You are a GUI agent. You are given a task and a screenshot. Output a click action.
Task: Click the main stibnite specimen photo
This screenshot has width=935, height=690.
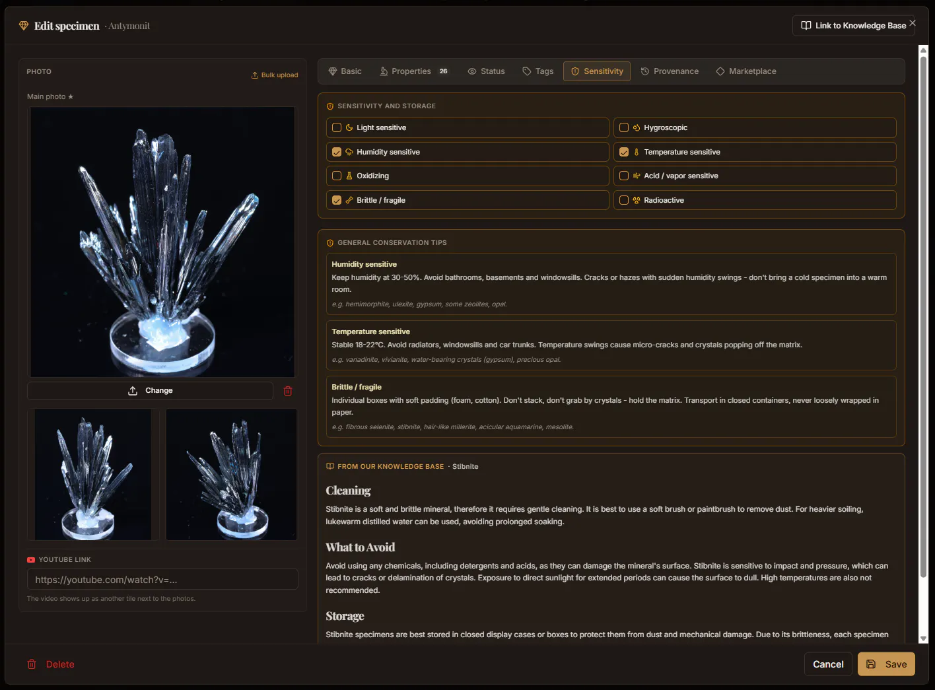[162, 242]
